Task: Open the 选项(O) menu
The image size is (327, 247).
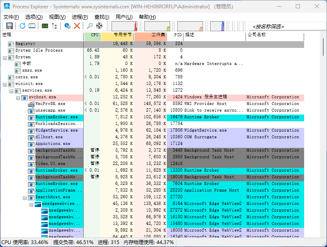Action: pyautogui.click(x=34, y=17)
